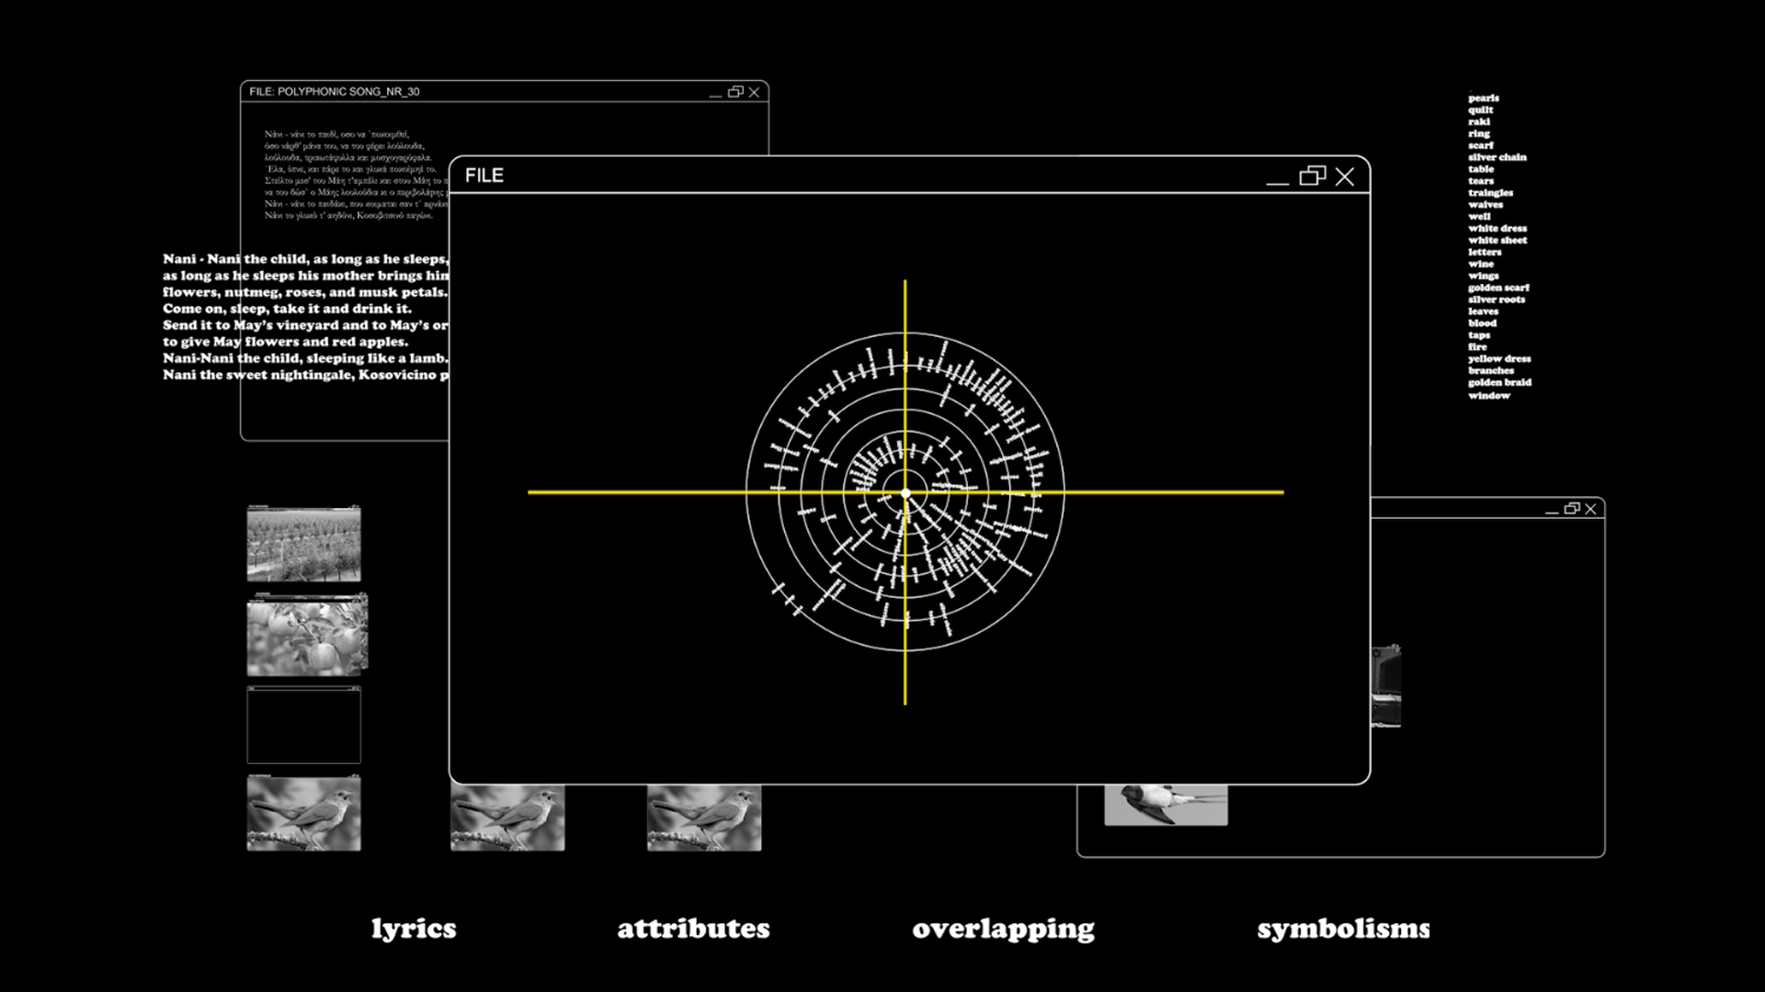Restore down the main FILE window
Viewport: 1765px width, 992px height.
pyautogui.click(x=1312, y=175)
